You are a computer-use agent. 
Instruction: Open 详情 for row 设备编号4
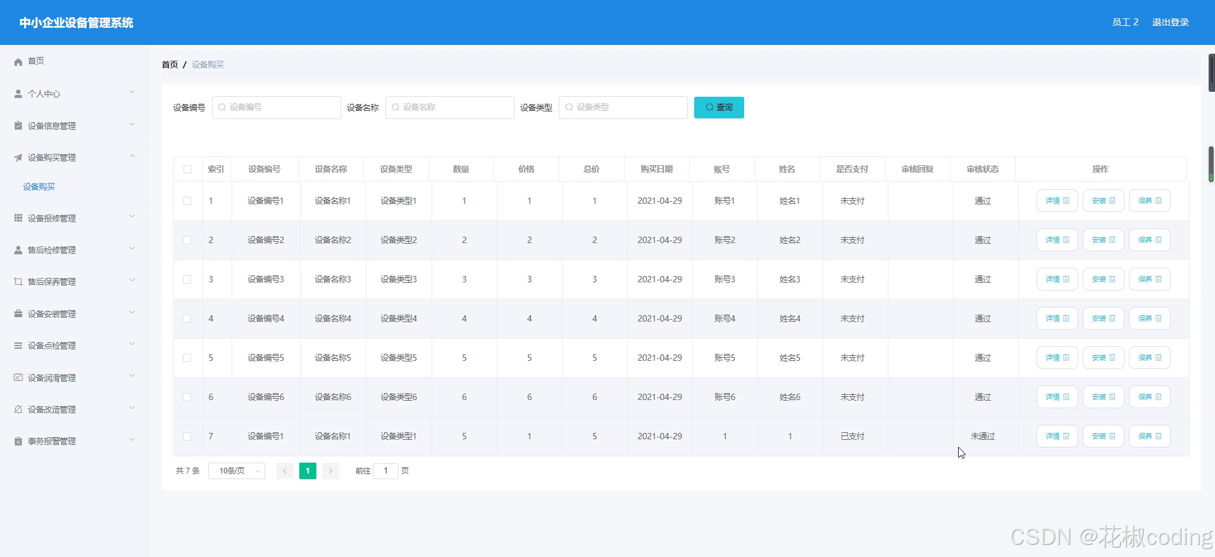(1057, 318)
